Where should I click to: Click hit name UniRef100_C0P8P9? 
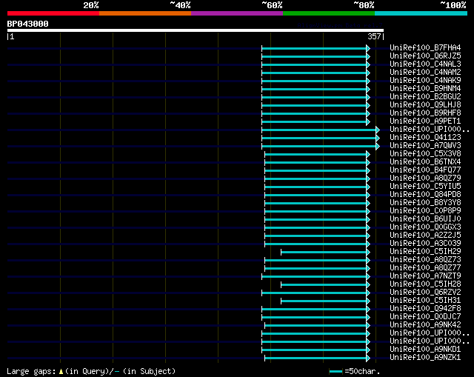coord(425,211)
